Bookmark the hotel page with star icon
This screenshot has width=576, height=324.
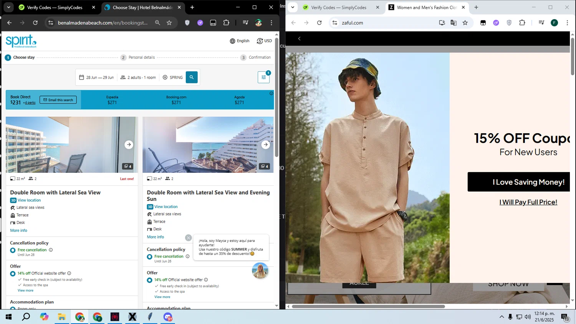click(x=169, y=23)
